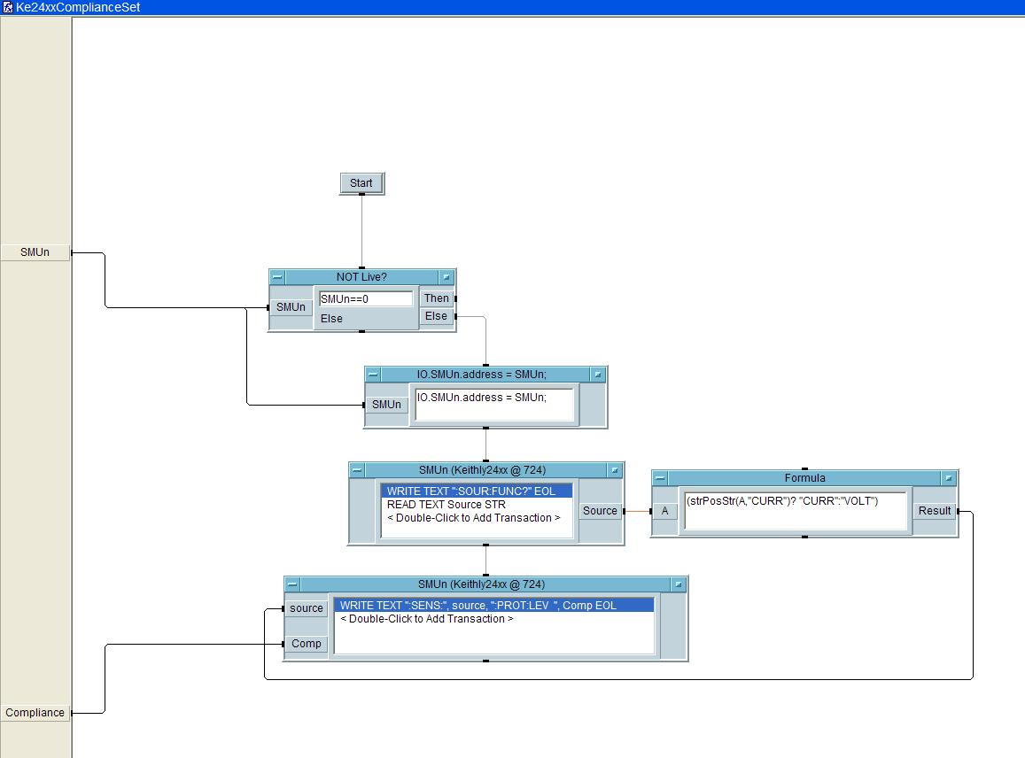Open the Formula object's title menu
Viewport: 1025px width, 758px height.
point(949,478)
